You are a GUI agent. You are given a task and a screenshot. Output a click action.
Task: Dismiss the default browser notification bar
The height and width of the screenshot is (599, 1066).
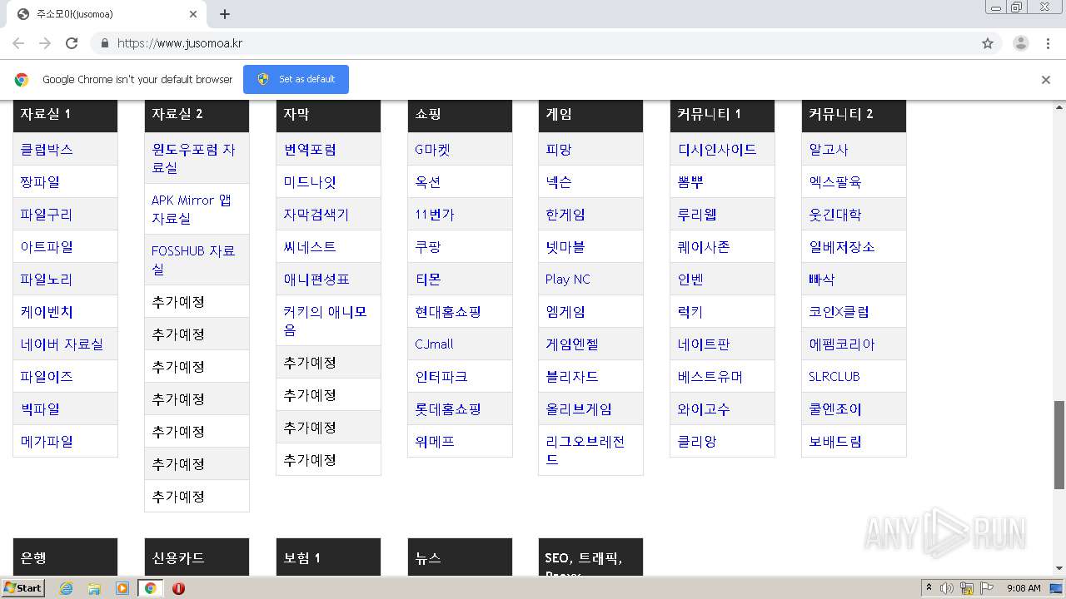pyautogui.click(x=1045, y=80)
